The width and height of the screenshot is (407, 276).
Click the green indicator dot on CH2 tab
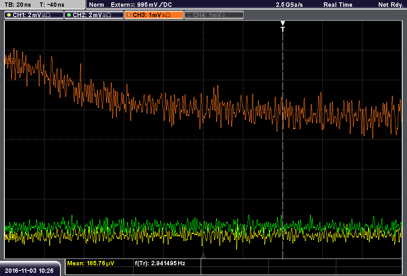tap(69, 15)
